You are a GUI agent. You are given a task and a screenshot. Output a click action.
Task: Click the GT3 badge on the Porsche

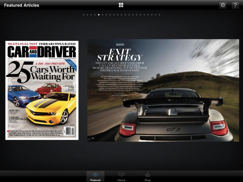[173, 129]
